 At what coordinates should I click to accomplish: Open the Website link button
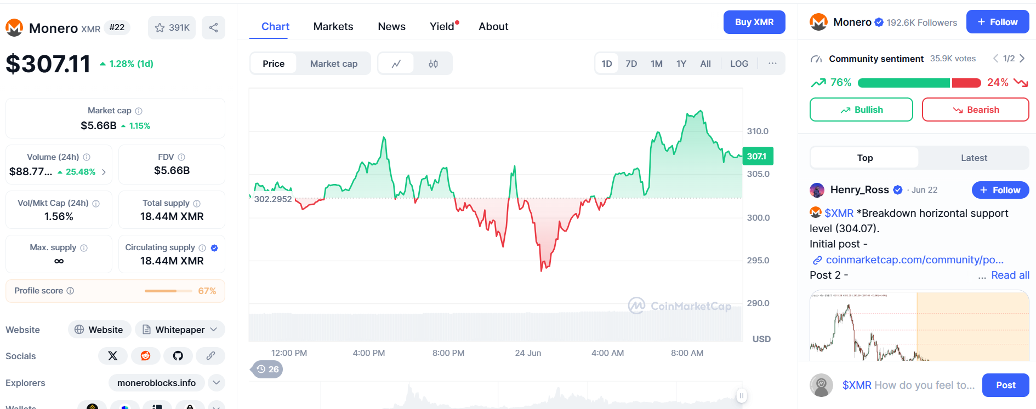(99, 330)
